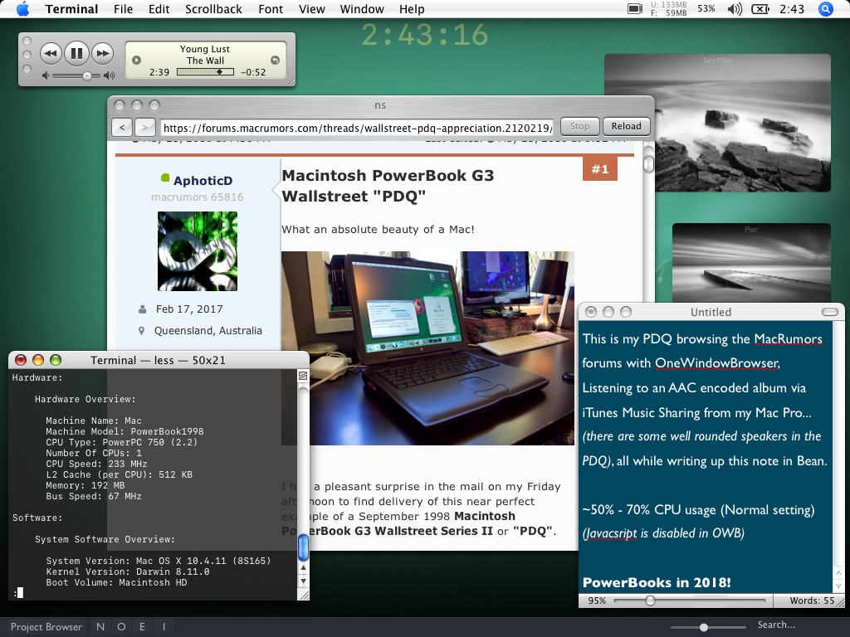Click the menu bar clock showing 2:43

point(791,9)
